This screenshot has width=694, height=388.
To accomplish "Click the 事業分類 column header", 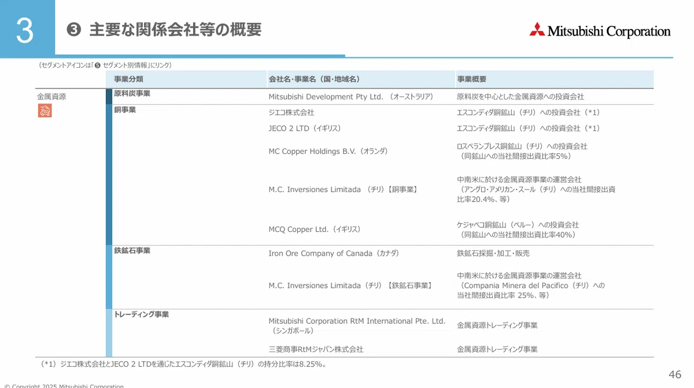I will [x=128, y=79].
